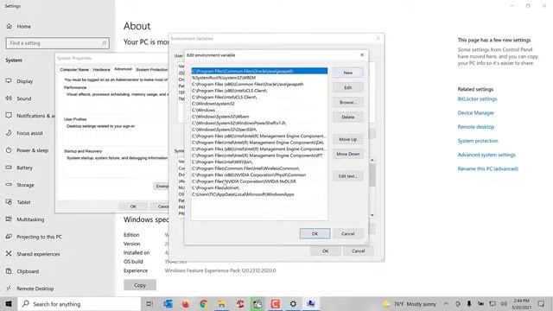The image size is (553, 311).
Task: Open Shared experiences settings
Action: [x=38, y=254]
